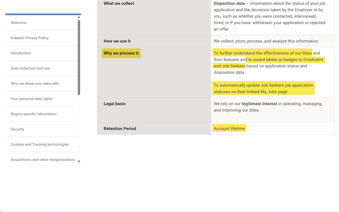Image resolution: width=339 pixels, height=212 pixels.
Task: Jump to Who we share your data with
Action: [x=34, y=84]
